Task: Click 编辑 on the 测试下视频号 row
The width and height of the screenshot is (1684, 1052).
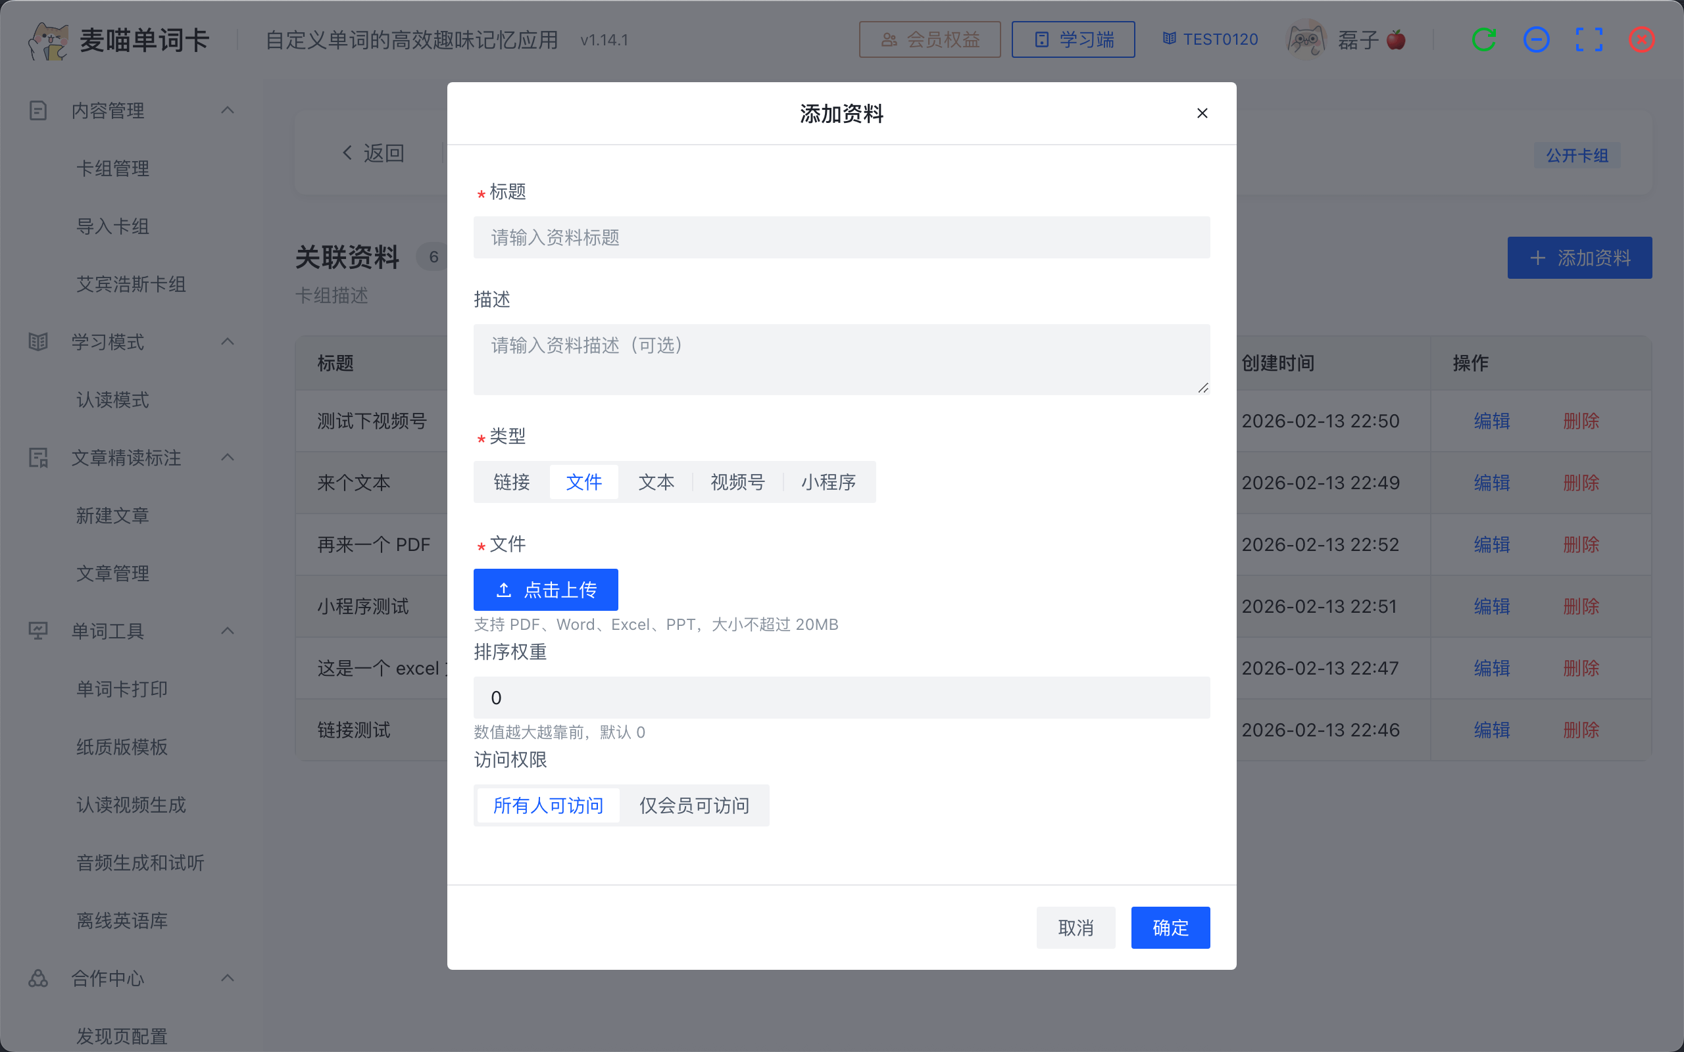Action: (x=1491, y=420)
